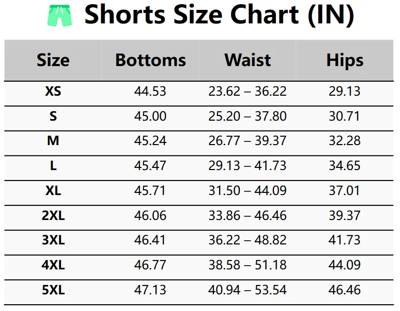Select the 2XL size row label
The height and width of the screenshot is (311, 400).
53,215
